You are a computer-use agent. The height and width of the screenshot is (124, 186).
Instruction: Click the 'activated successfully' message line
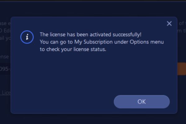91,34
